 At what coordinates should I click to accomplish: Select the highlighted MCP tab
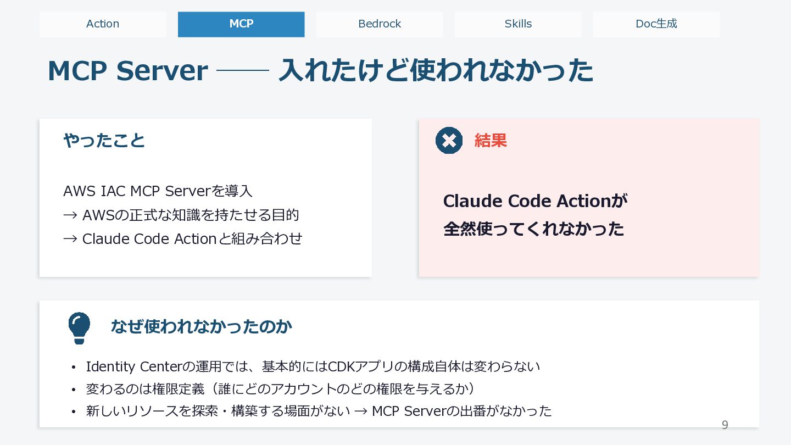[x=241, y=24]
